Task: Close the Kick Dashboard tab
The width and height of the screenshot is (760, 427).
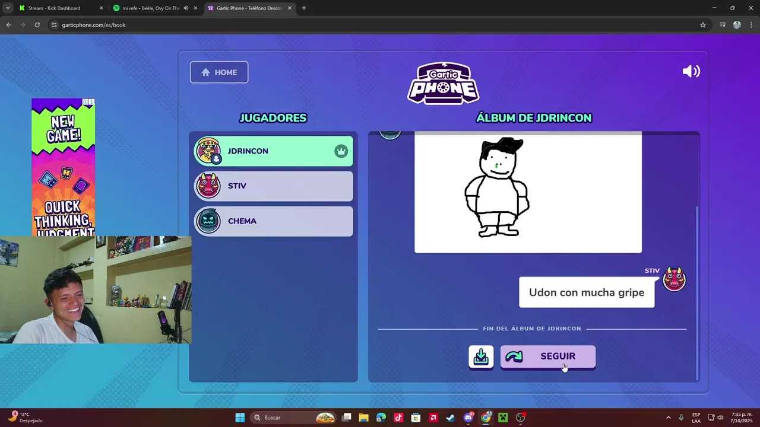Action: tap(101, 8)
